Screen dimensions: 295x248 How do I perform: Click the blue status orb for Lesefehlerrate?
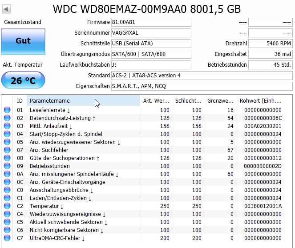(7, 110)
